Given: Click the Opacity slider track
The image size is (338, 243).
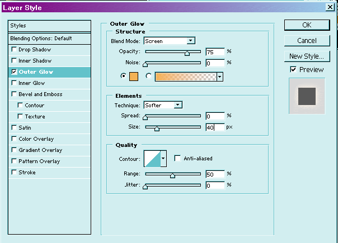Looking at the screenshot, I should coord(172,53).
